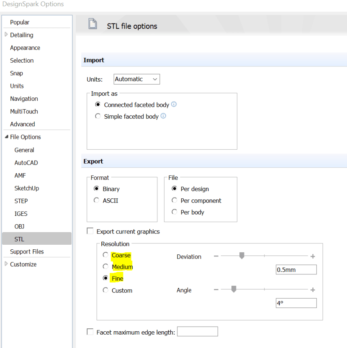Click the Angle slider handle
This screenshot has height=348, width=347.
[234, 289]
